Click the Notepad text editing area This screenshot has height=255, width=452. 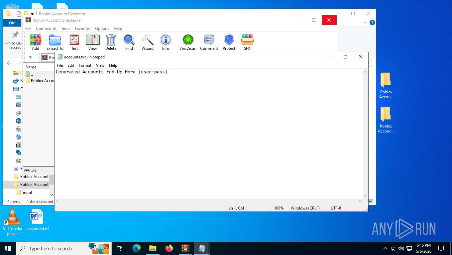tap(209, 133)
